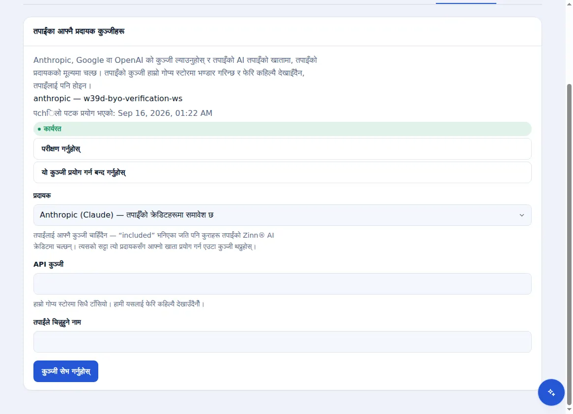This screenshot has height=414, width=573.
Task: Click the text anthropic — w39d-byo-verification-ws
Action: coord(108,99)
